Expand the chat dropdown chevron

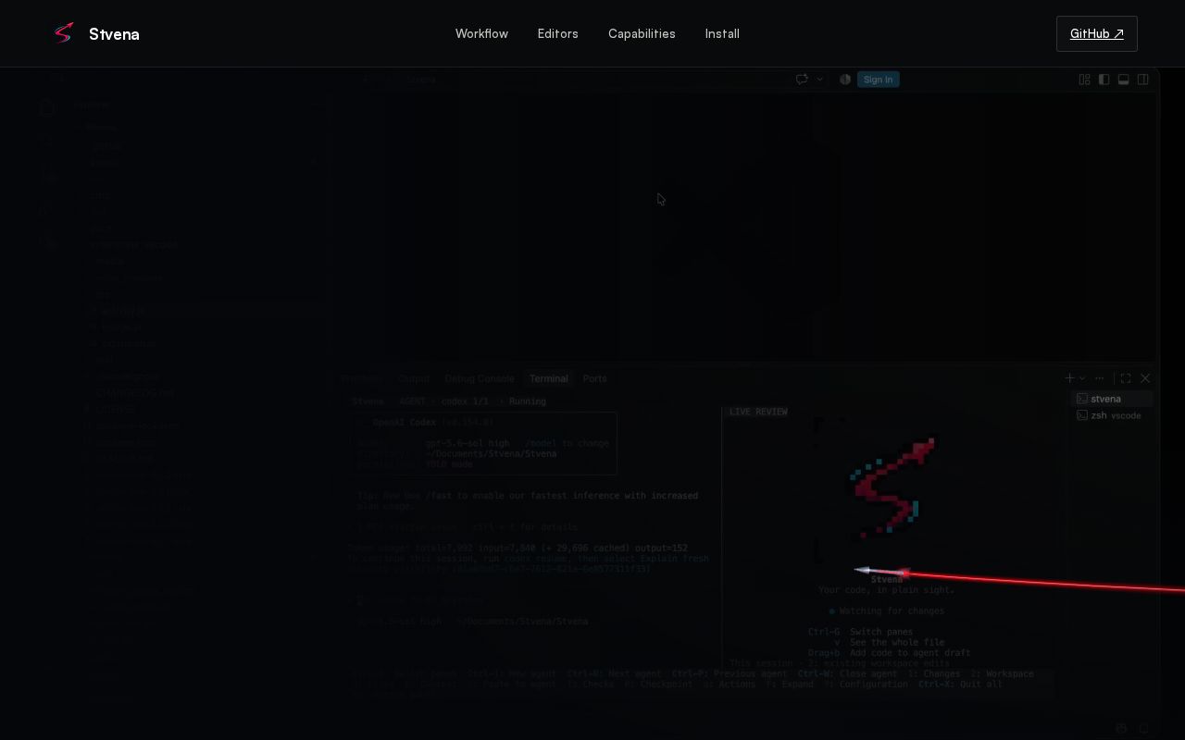(x=819, y=80)
